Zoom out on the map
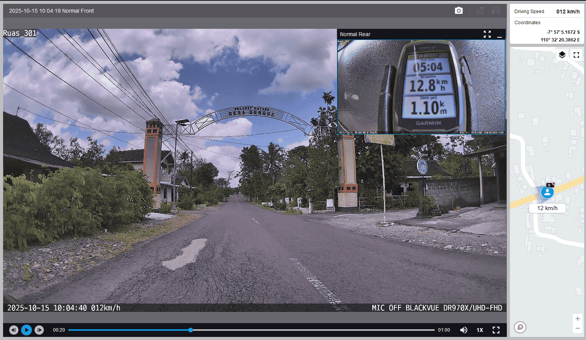 tap(577, 328)
